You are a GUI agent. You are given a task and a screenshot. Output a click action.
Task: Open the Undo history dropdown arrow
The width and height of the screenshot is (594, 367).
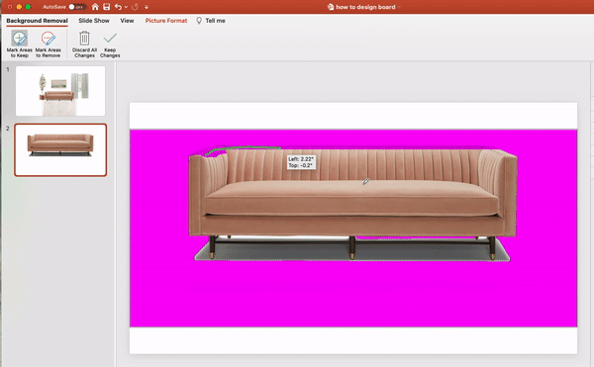126,7
